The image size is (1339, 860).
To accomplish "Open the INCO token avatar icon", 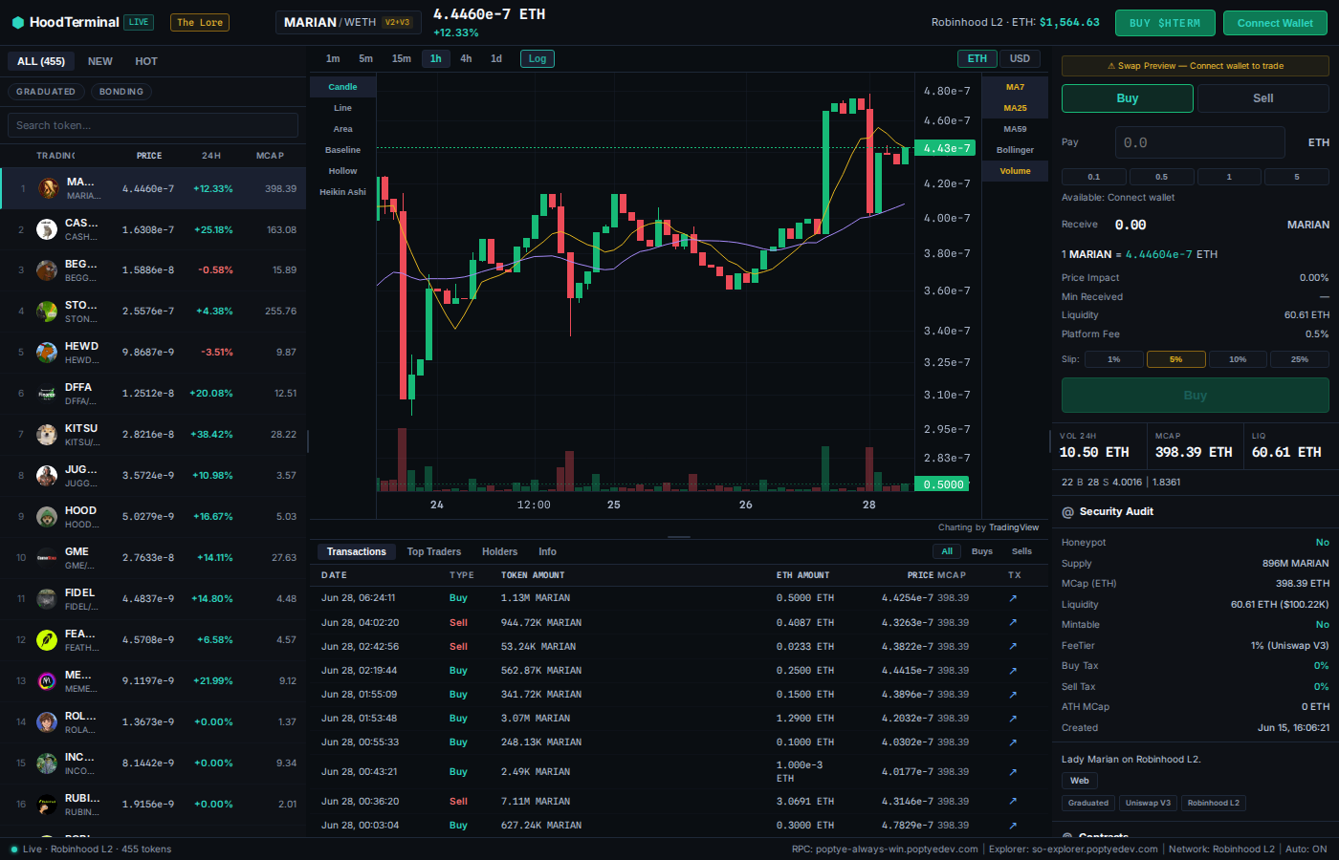I will tap(47, 763).
